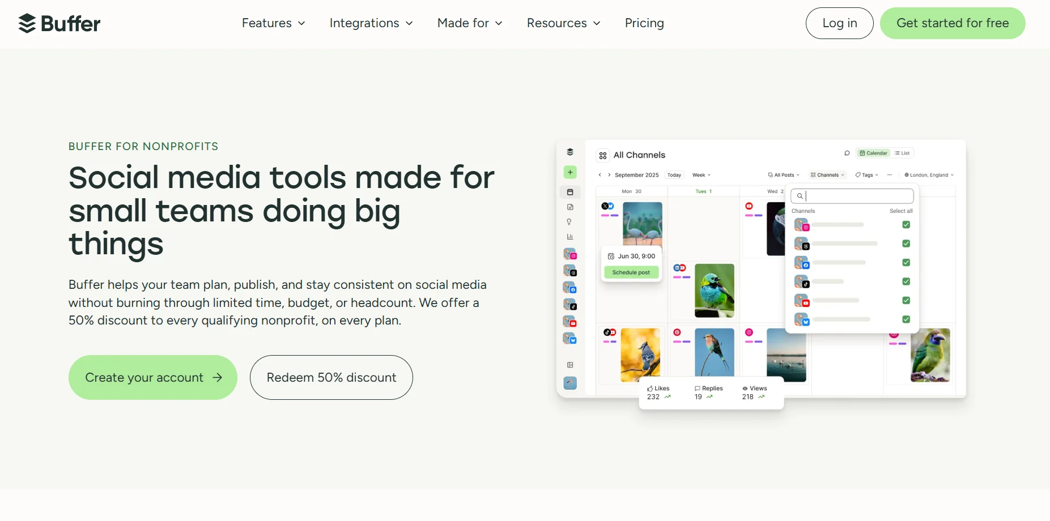Select the TikTok channel avatar in sidebar
The height and width of the screenshot is (521, 1050).
click(x=570, y=305)
